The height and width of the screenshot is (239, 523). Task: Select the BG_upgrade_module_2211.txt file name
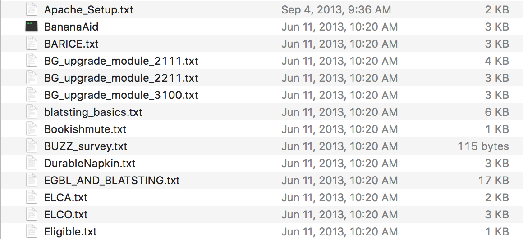pos(121,78)
